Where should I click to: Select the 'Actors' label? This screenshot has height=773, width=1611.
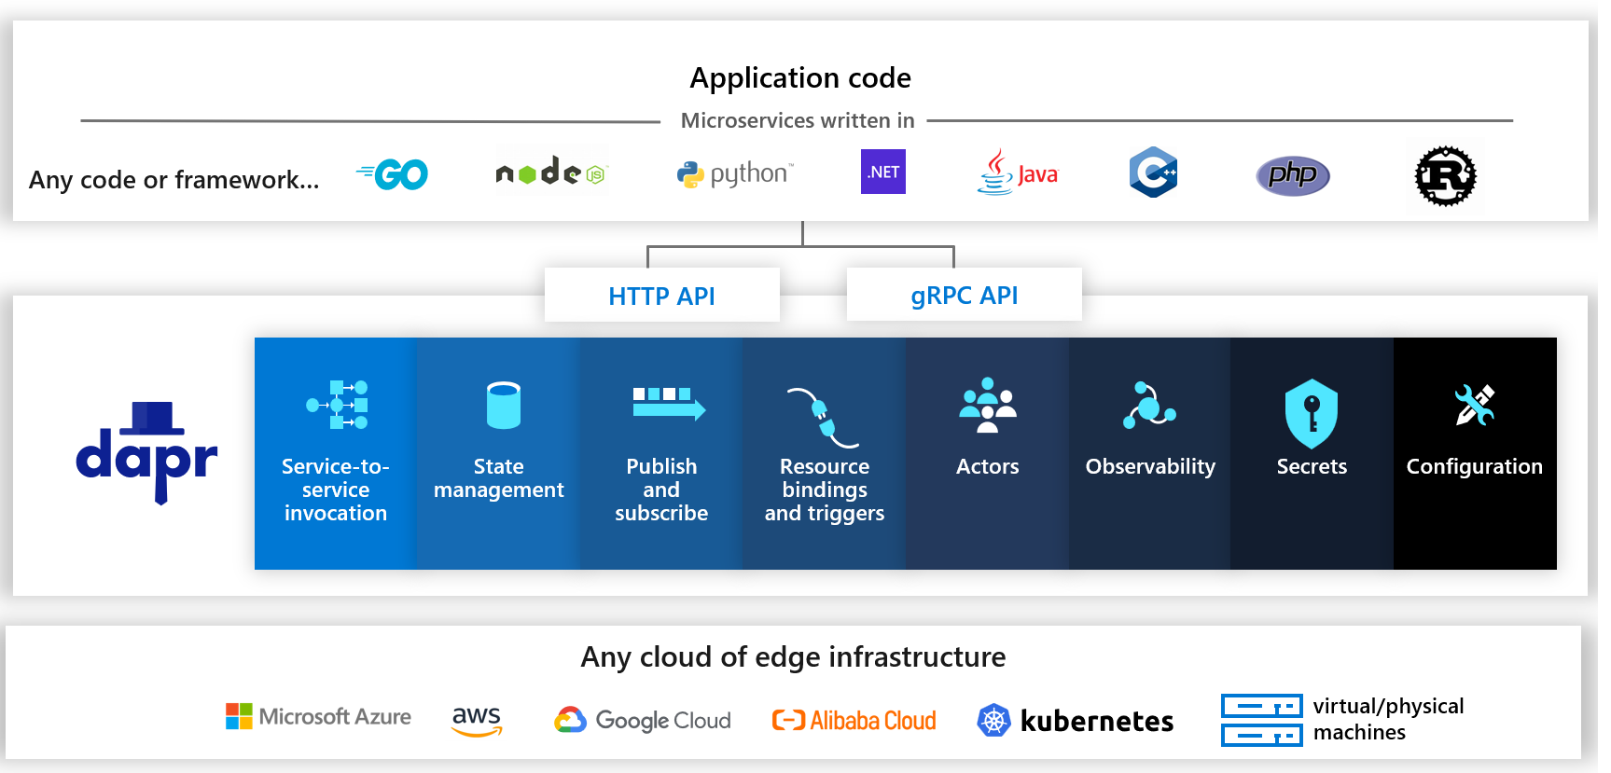(988, 466)
